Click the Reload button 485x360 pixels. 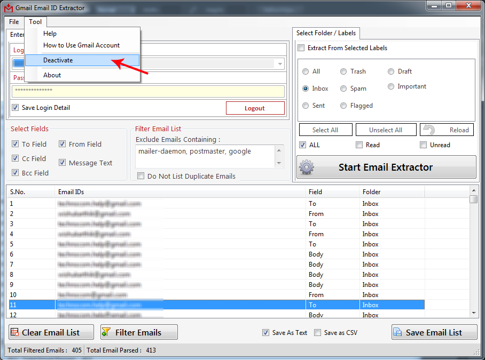pos(447,130)
